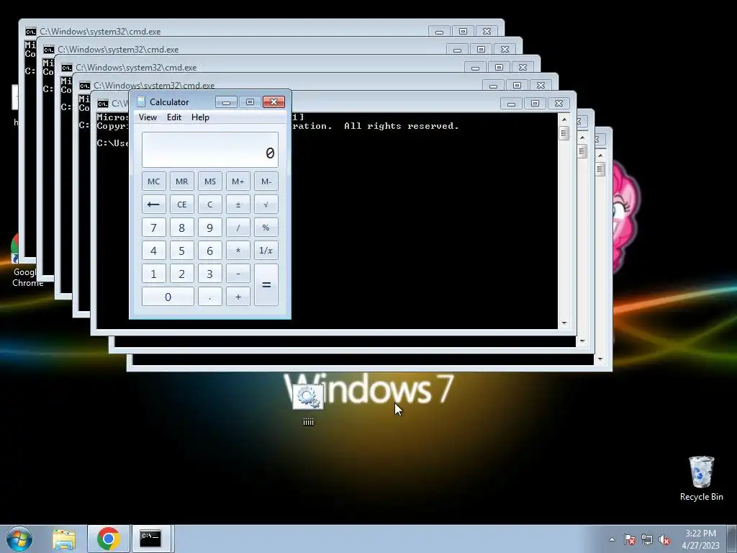Screen dimensions: 737x553
Task: Click the MC memory clear button
Action: tap(154, 181)
